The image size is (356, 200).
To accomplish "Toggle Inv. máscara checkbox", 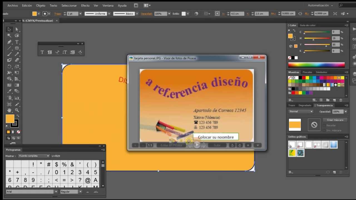I will click(x=324, y=130).
